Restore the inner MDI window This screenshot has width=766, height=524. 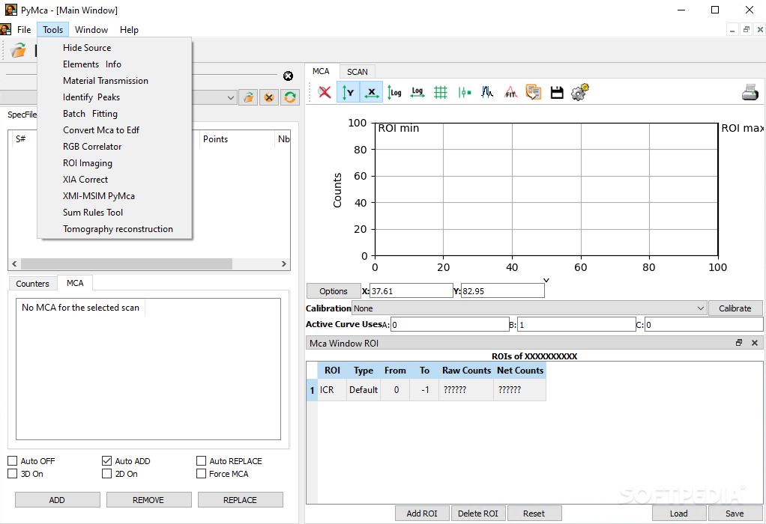click(746, 30)
